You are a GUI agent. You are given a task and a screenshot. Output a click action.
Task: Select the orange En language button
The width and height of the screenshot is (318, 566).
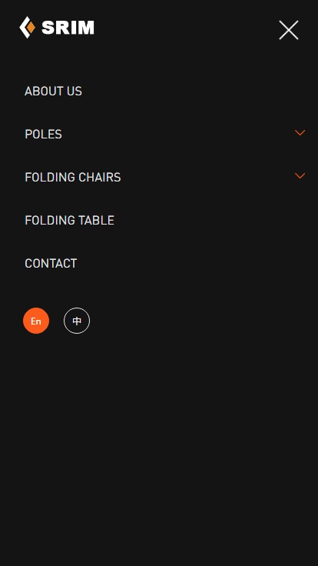click(36, 321)
